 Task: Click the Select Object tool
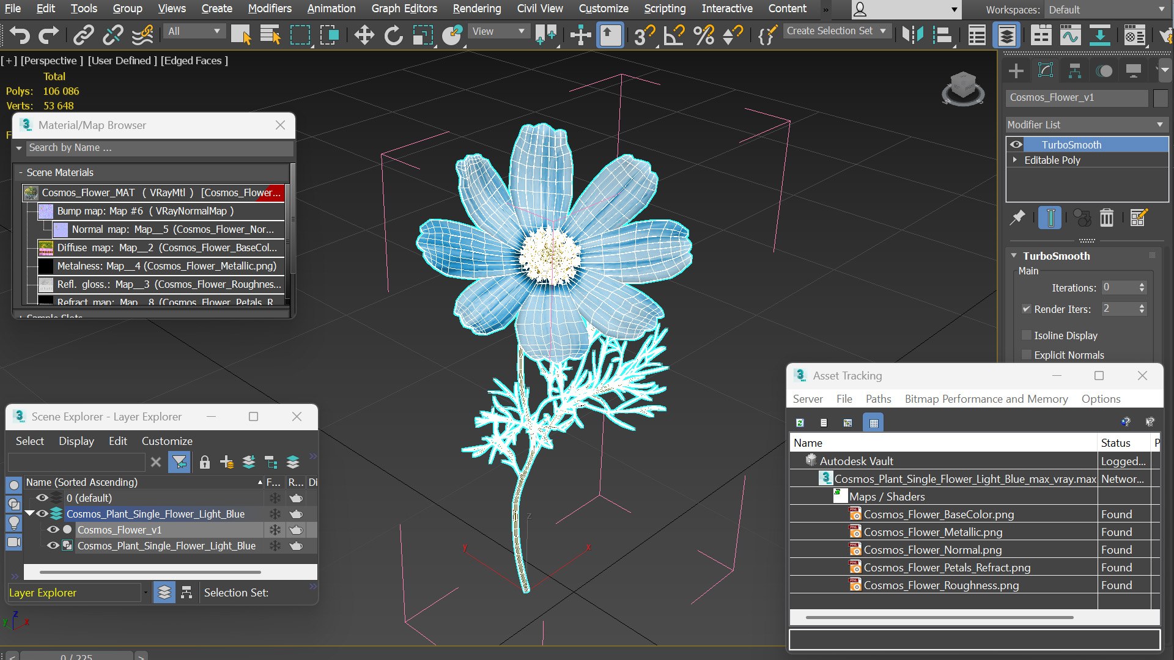[241, 35]
